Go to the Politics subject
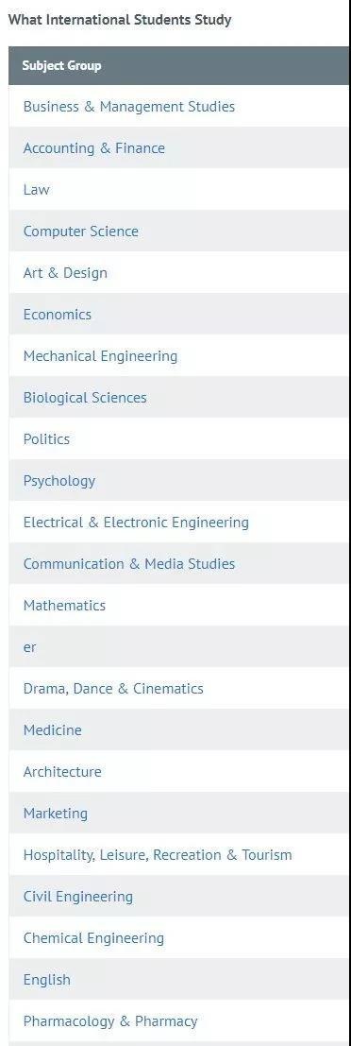The image size is (351, 1046). coord(46,439)
